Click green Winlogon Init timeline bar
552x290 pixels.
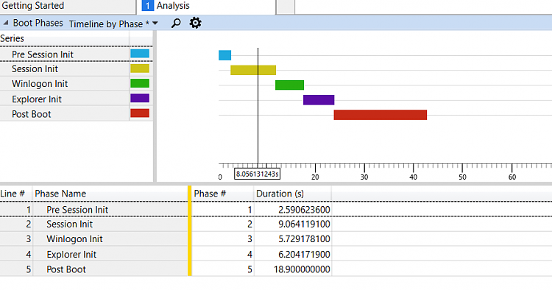pos(289,85)
